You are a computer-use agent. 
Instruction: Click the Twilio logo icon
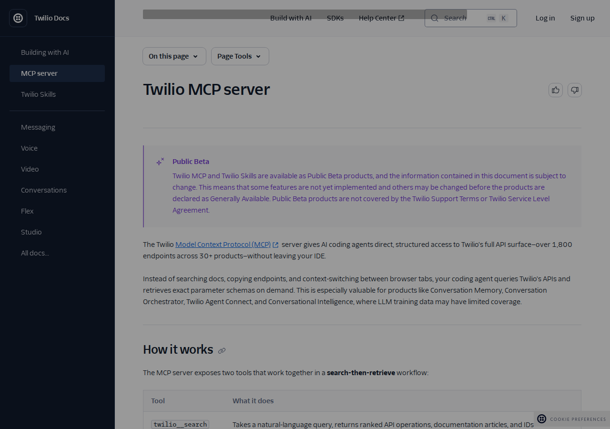[18, 18]
